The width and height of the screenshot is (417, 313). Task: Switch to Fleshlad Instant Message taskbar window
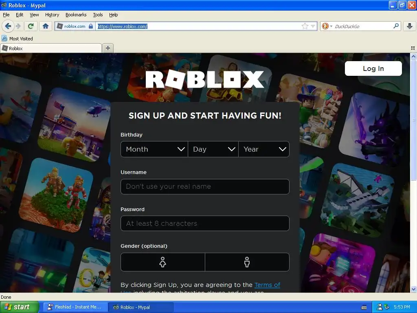75,307
